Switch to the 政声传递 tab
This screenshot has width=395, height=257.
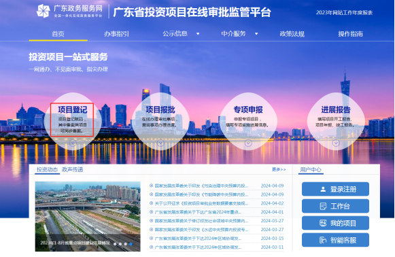(72, 169)
